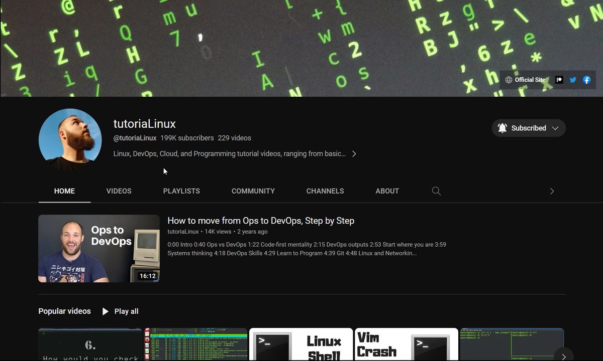Open the htop process monitor video thumbnail
Screen dimensions: 603x361
tap(195, 344)
